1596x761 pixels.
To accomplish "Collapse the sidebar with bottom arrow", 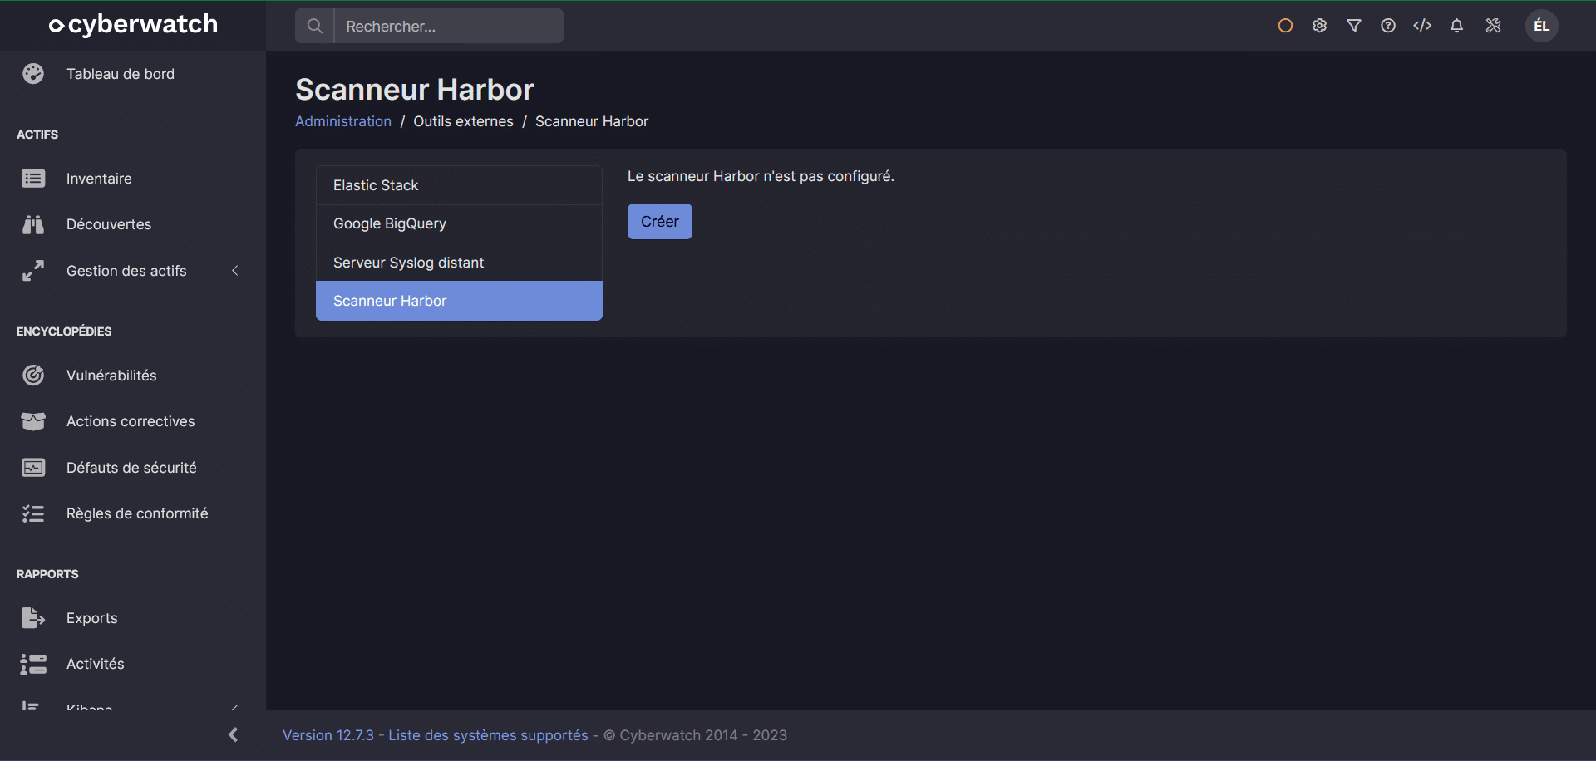I will point(234,734).
